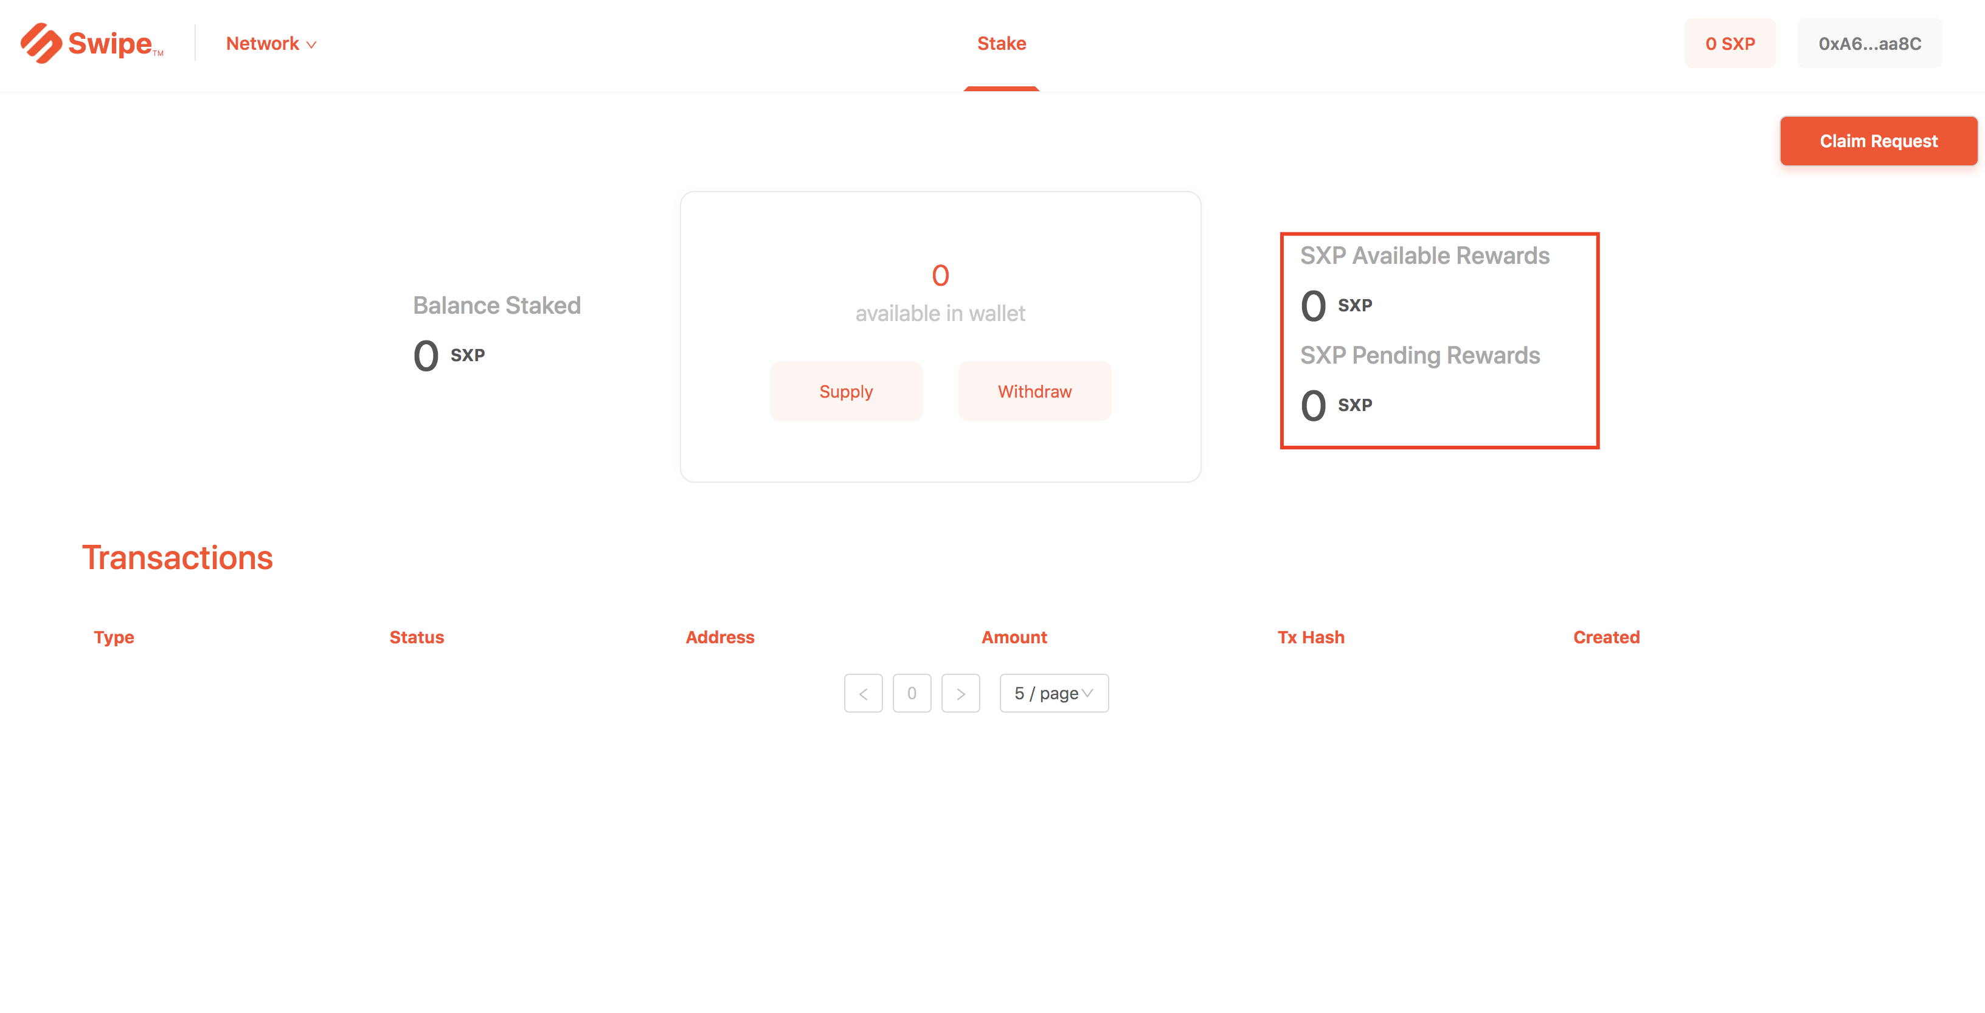Go to previous transactions page arrow
This screenshot has height=1013, width=1985.
863,693
